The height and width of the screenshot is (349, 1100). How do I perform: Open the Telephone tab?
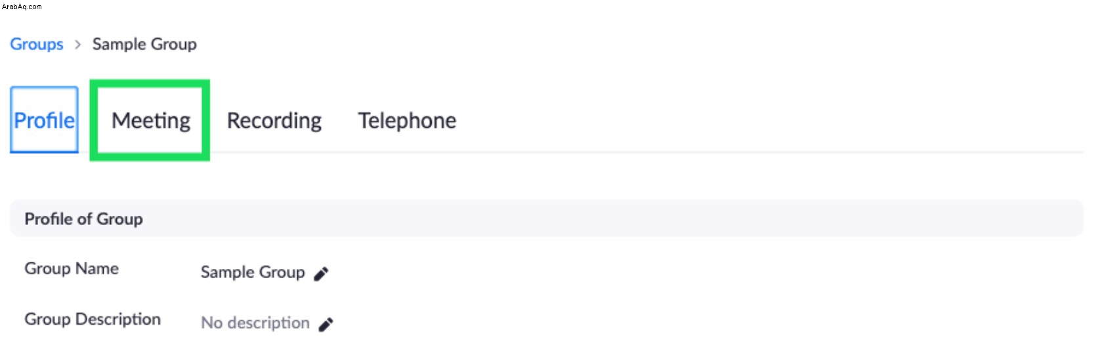click(407, 121)
